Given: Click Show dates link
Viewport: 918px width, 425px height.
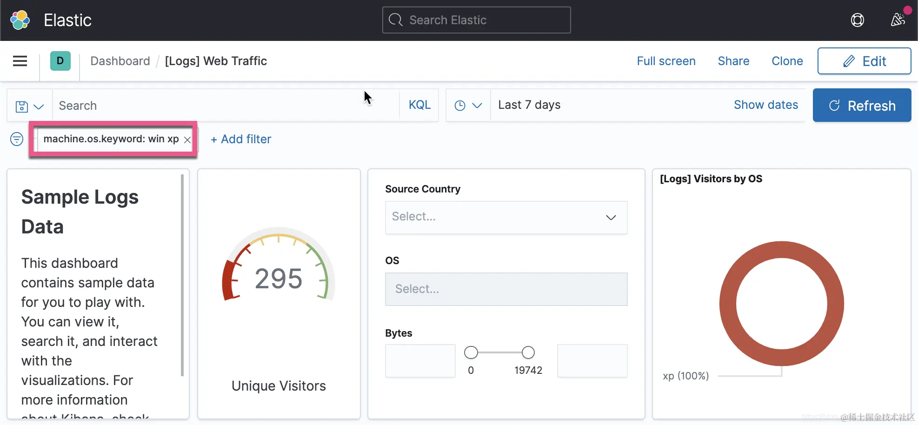Looking at the screenshot, I should tap(765, 105).
